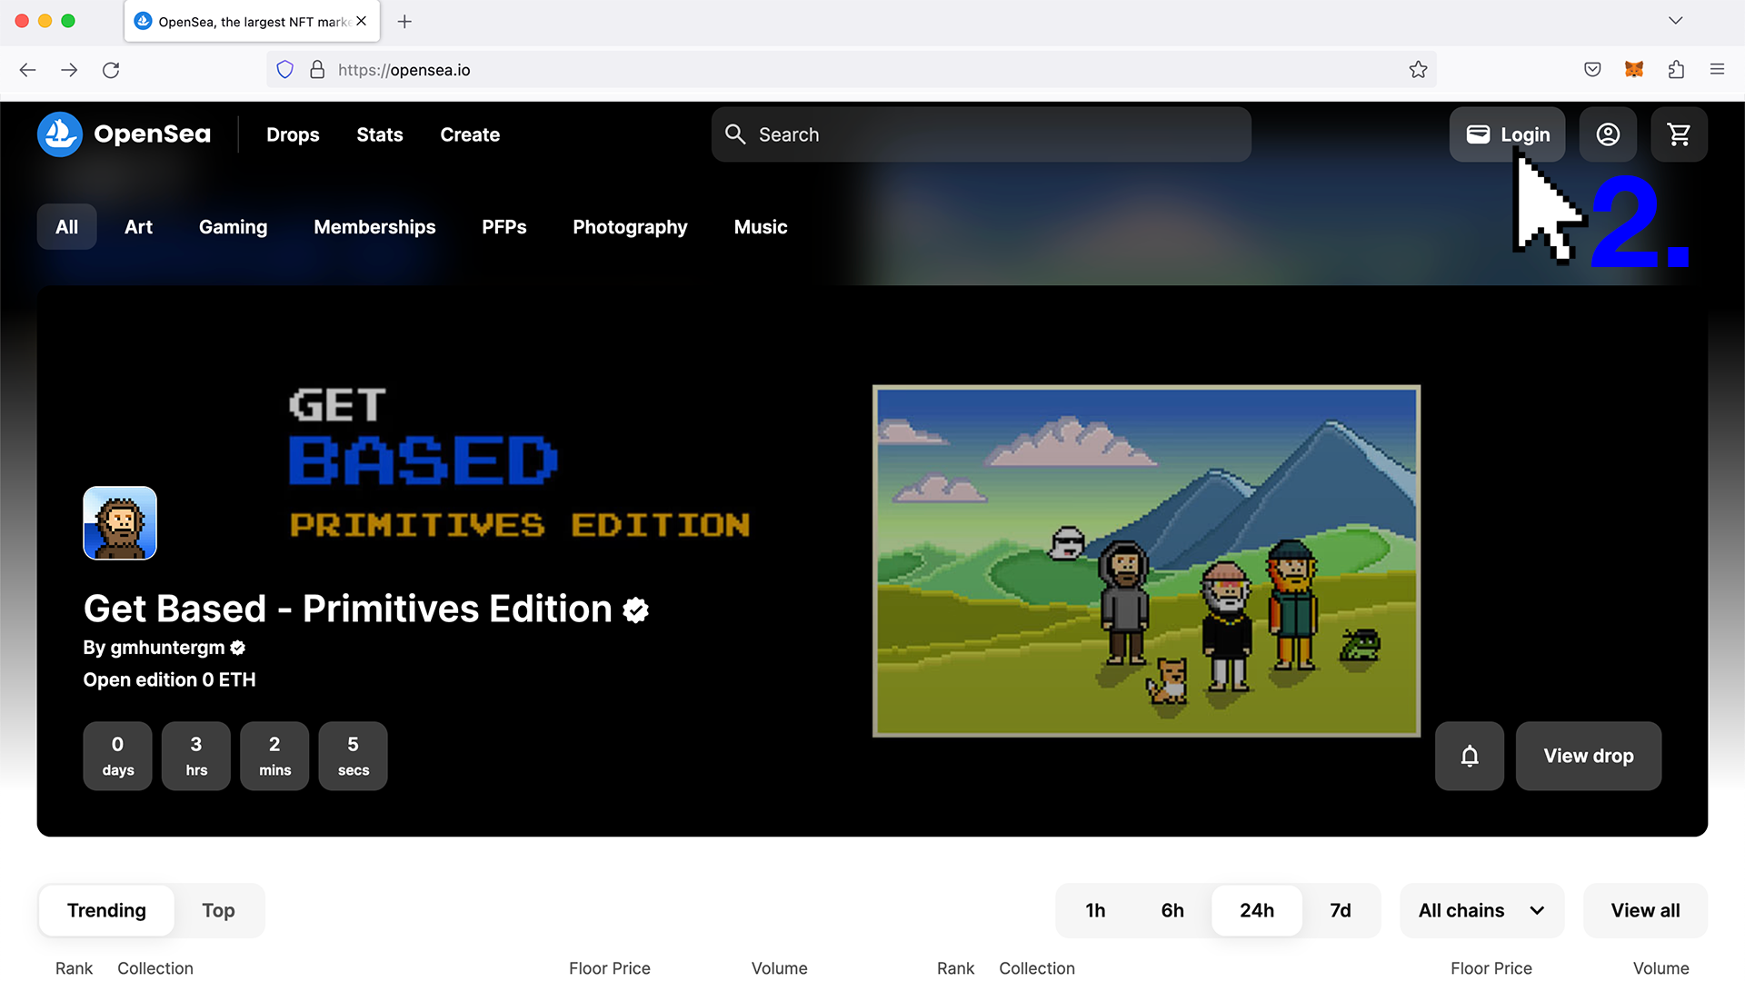Viewport: 1745px width, 981px height.
Task: Set time range to 24h
Action: tap(1257, 910)
